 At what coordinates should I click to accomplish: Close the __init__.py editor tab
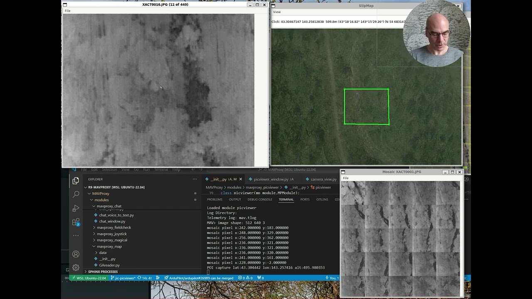click(x=240, y=179)
